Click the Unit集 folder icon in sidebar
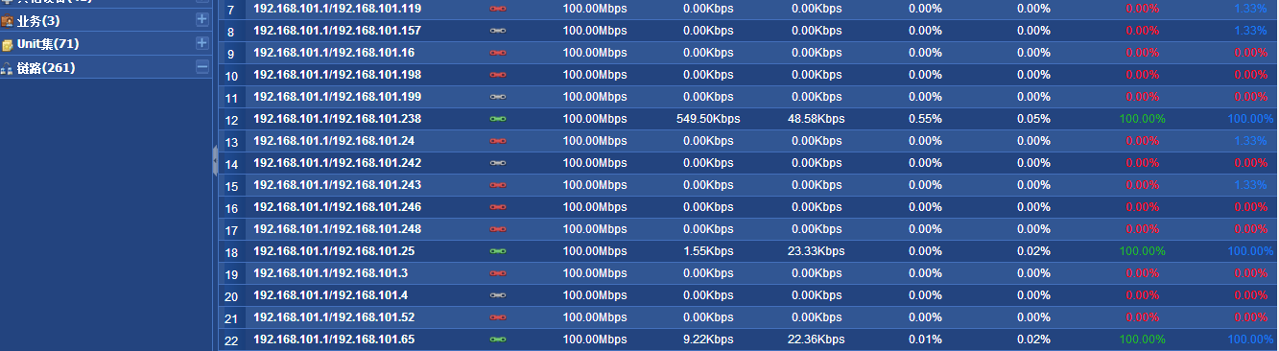The width and height of the screenshot is (1279, 351). pyautogui.click(x=8, y=44)
